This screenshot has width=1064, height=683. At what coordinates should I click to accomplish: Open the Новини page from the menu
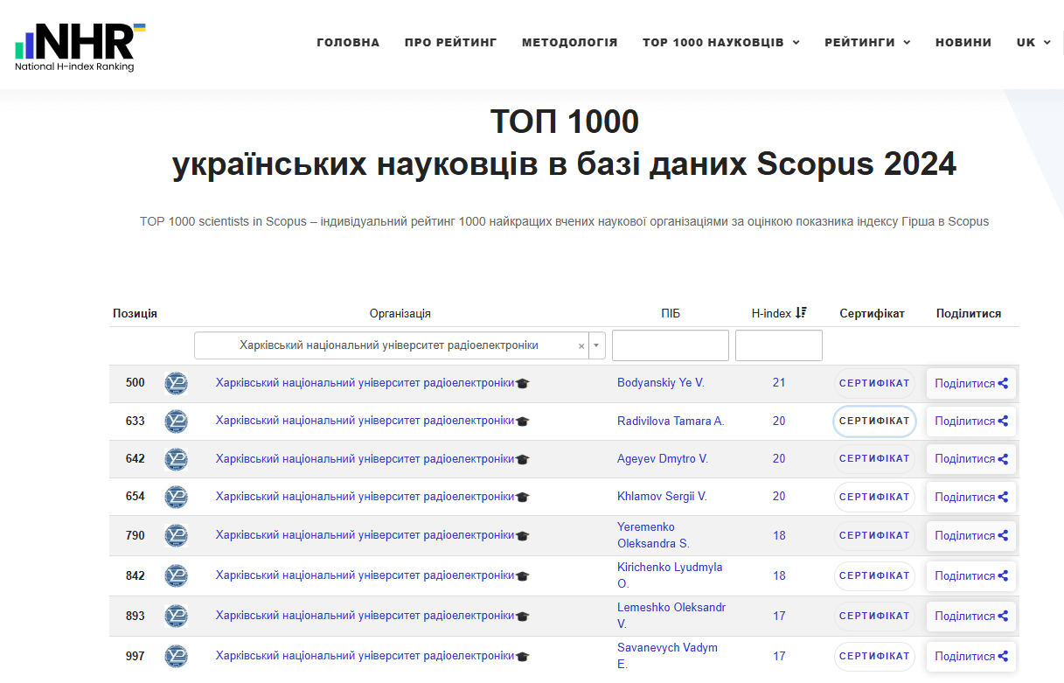point(963,42)
